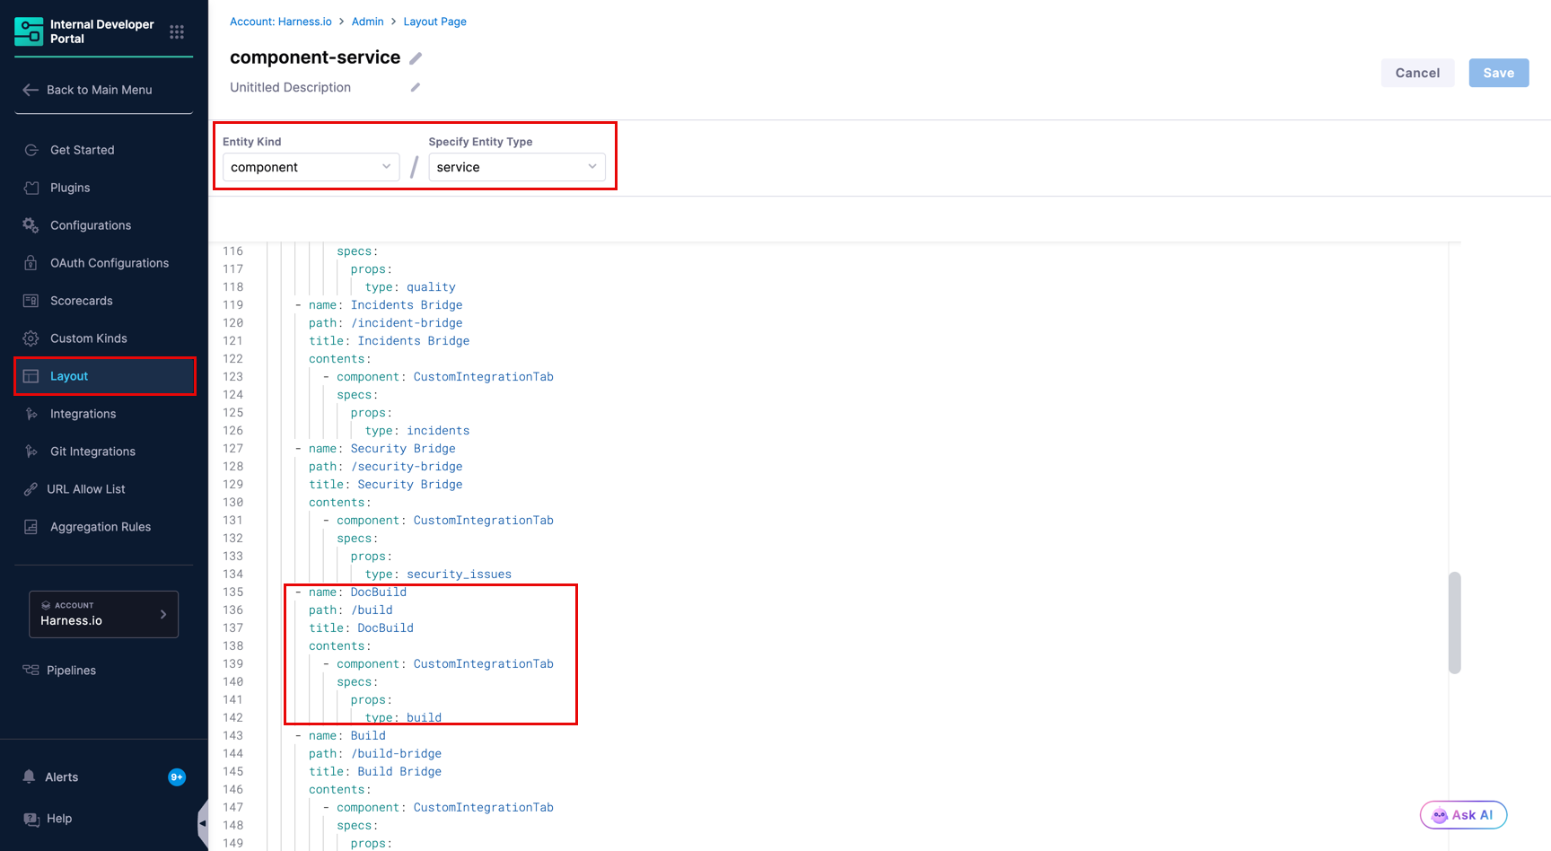Click the Scorecards icon in sidebar
The image size is (1551, 851).
tap(31, 301)
